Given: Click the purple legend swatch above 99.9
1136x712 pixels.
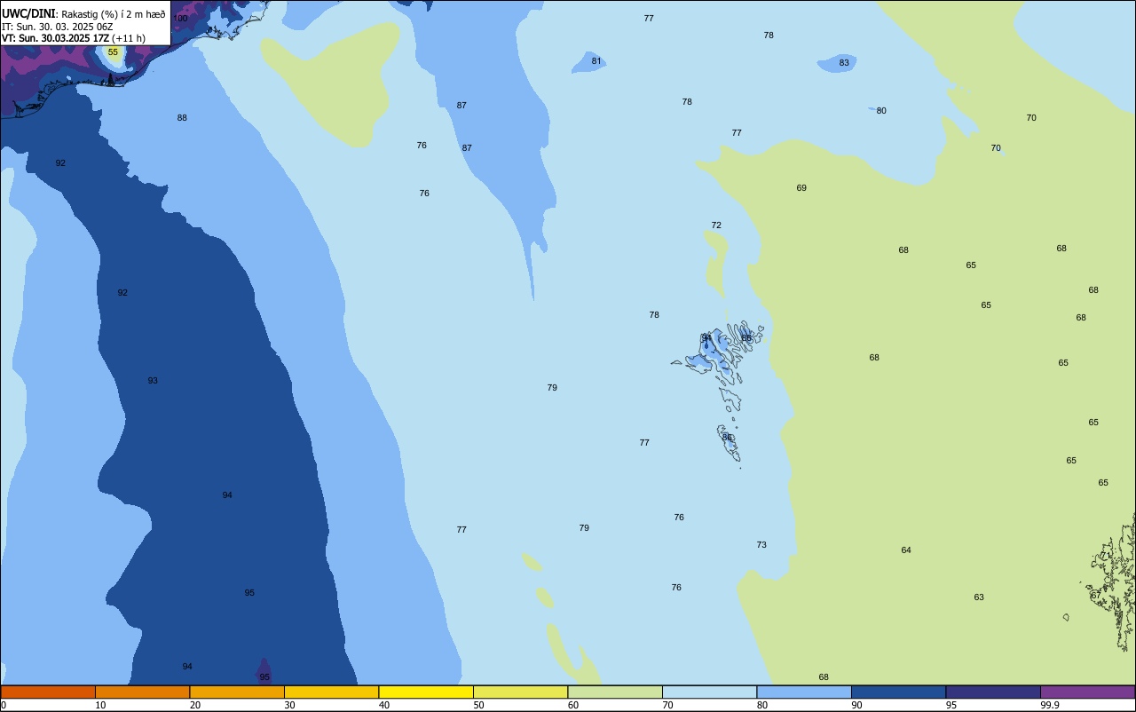Looking at the screenshot, I should pos(1088,692).
